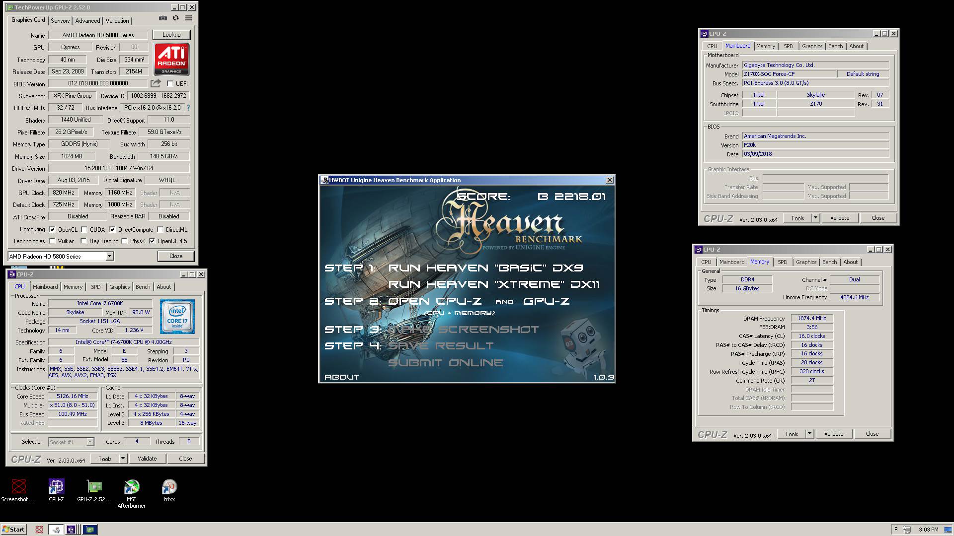Toggle the DirectML checkbox
This screenshot has height=536, width=954.
click(x=160, y=229)
